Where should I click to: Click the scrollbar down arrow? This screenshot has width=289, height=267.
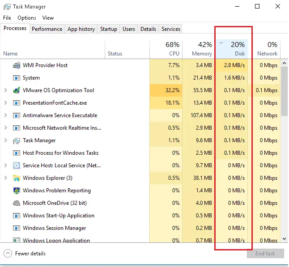pos(285,239)
